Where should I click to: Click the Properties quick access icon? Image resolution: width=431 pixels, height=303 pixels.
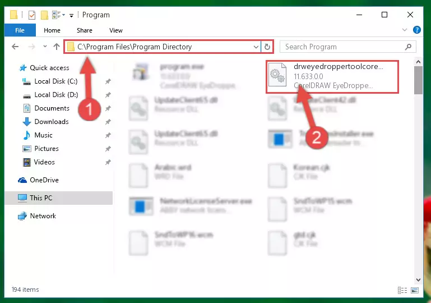click(x=32, y=15)
